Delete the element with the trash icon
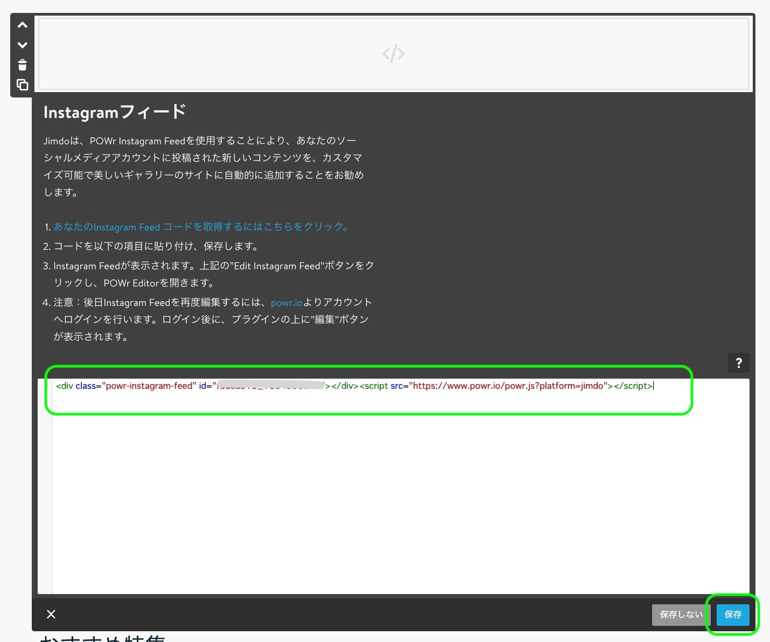 tap(22, 65)
